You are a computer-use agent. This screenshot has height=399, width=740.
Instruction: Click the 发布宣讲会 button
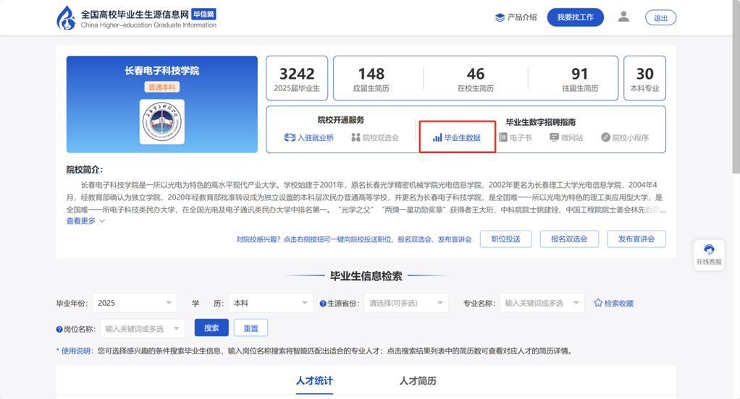[x=636, y=239]
